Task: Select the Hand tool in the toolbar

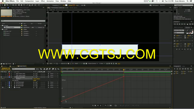Action: click(5, 5)
